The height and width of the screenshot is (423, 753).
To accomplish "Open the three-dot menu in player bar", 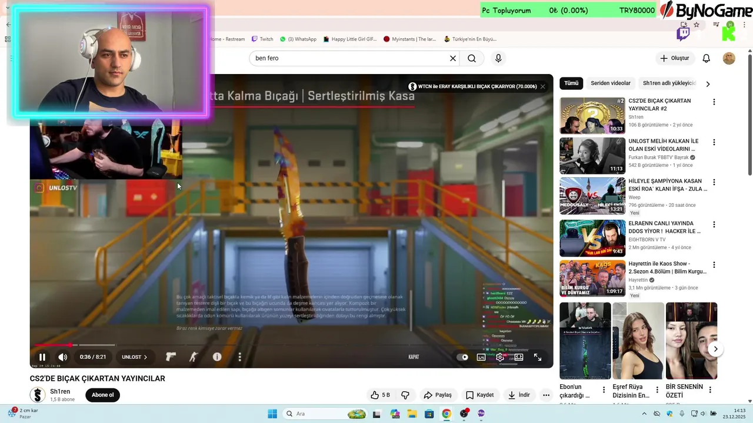I will 239,357.
